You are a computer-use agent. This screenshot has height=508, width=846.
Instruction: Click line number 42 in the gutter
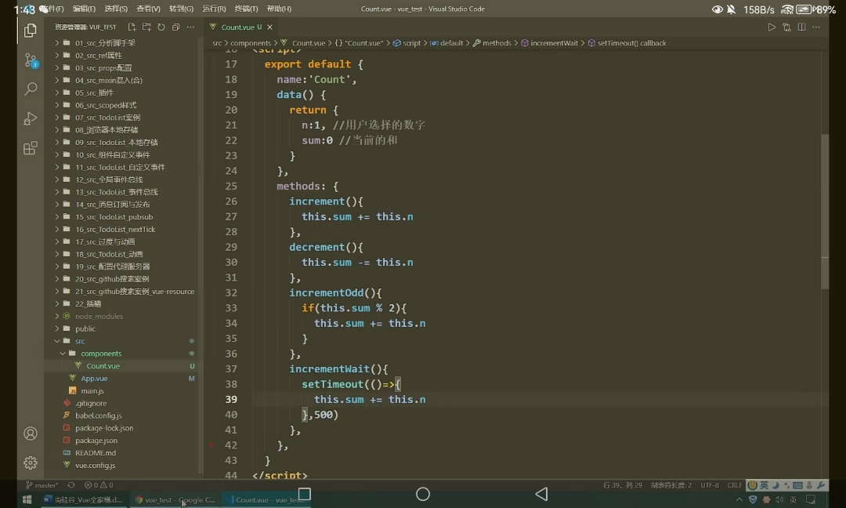231,444
